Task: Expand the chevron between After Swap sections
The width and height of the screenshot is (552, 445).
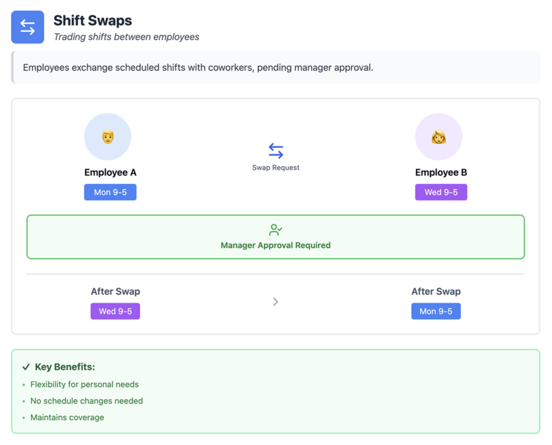Action: (x=275, y=302)
